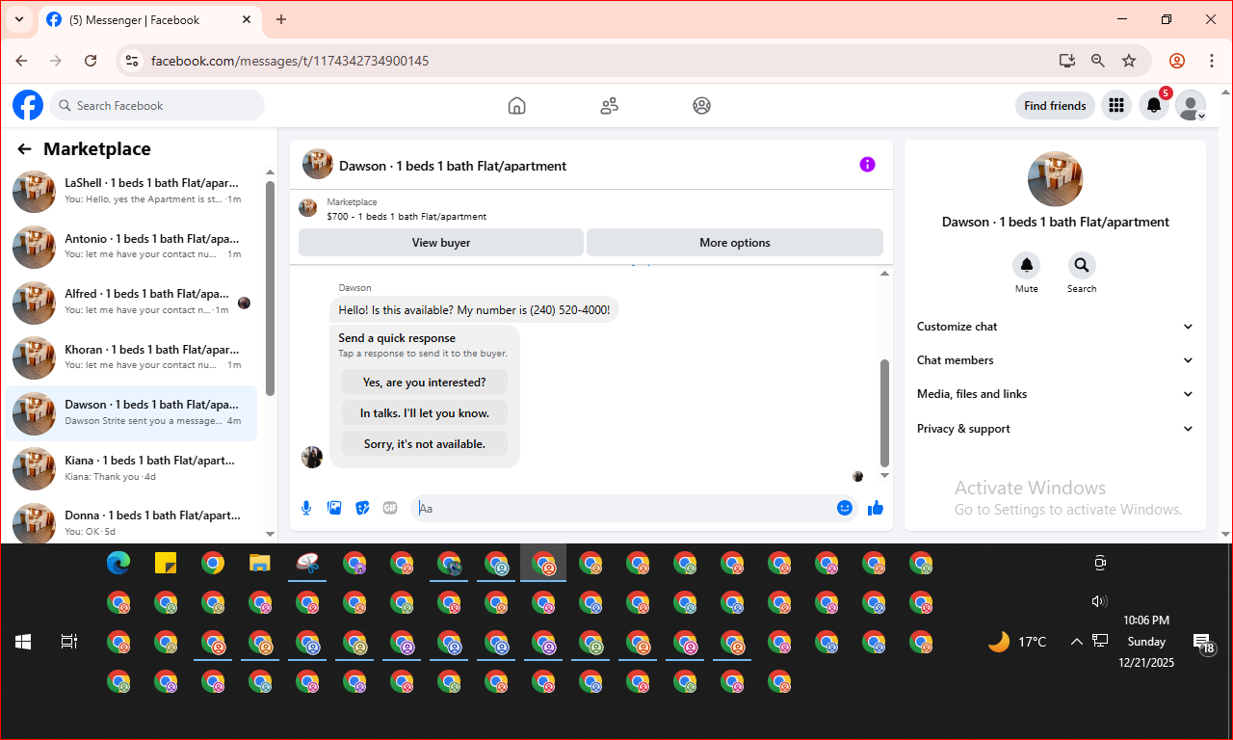The height and width of the screenshot is (740, 1233).
Task: Click the facebook.com address bar URL
Action: click(290, 61)
